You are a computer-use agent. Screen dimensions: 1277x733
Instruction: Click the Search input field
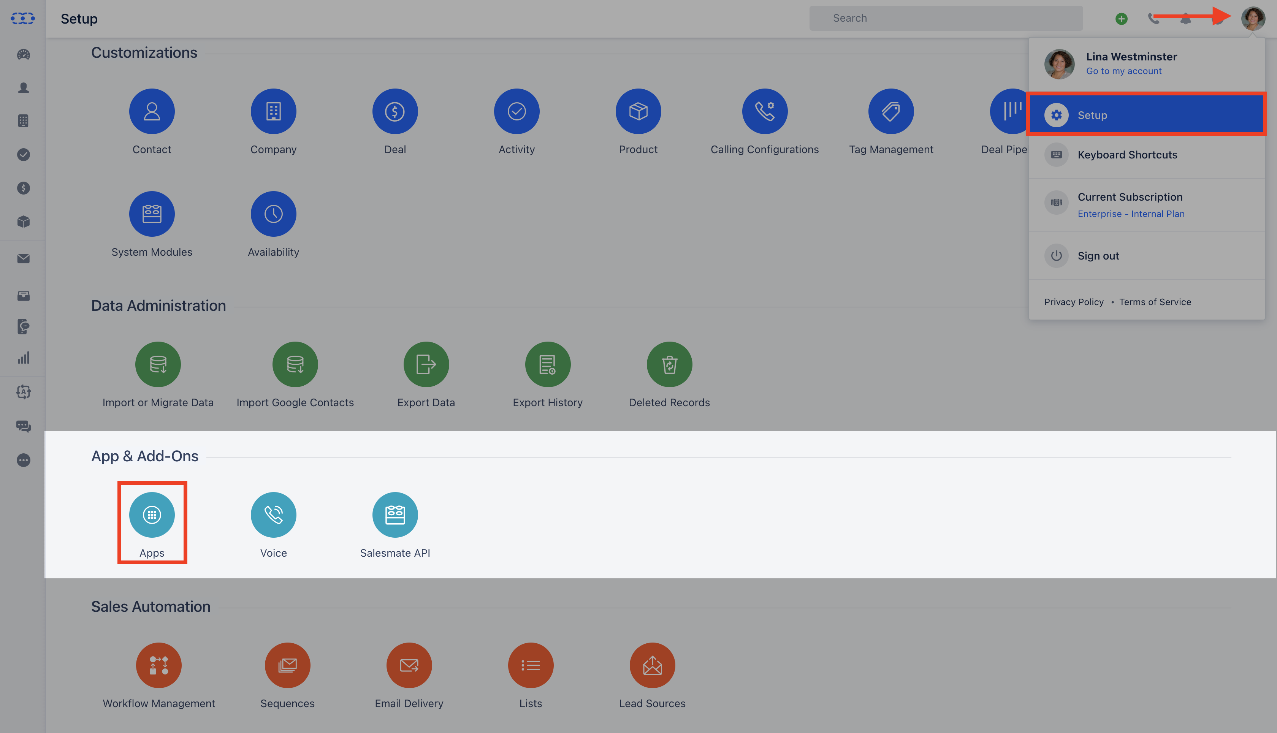click(946, 18)
